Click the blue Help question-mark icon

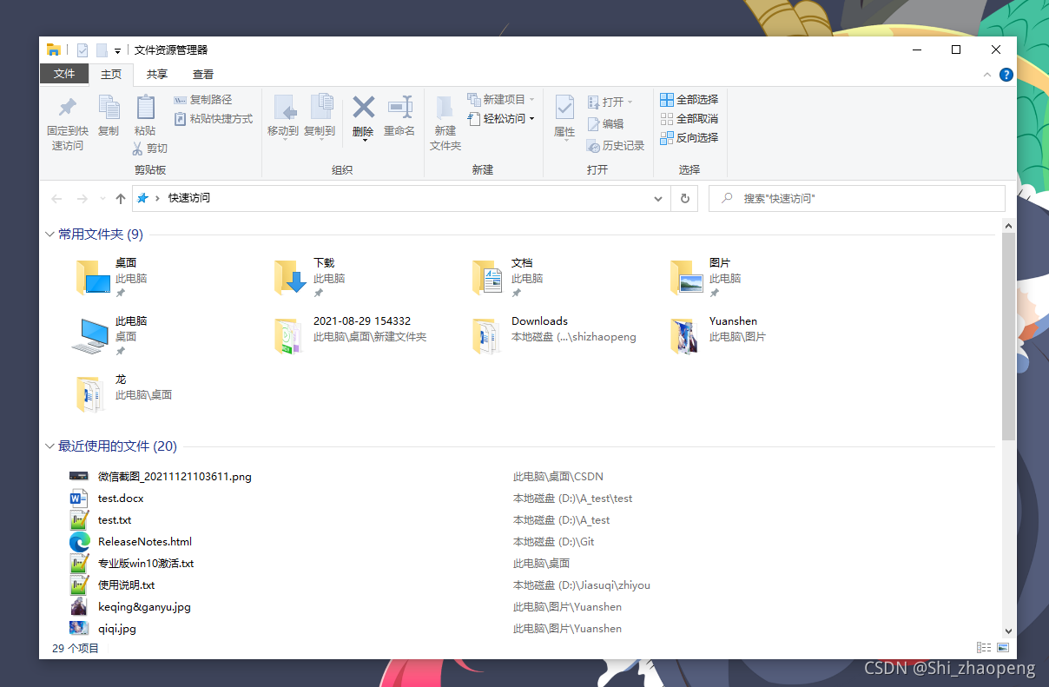pos(1006,76)
